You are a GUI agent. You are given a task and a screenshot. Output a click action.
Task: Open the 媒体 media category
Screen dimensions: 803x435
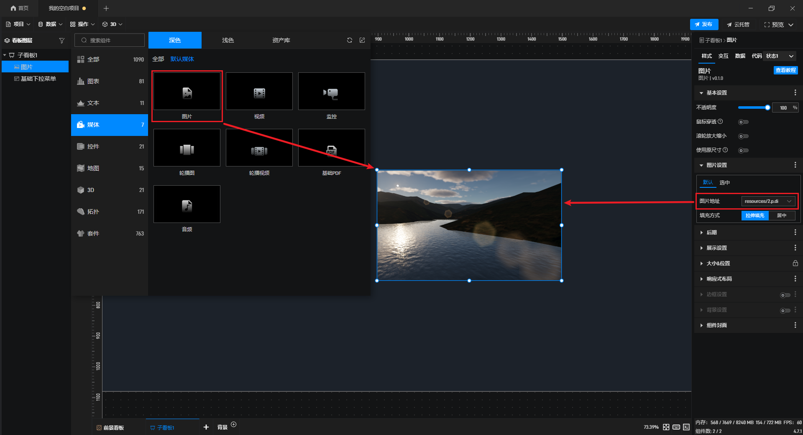click(110, 125)
